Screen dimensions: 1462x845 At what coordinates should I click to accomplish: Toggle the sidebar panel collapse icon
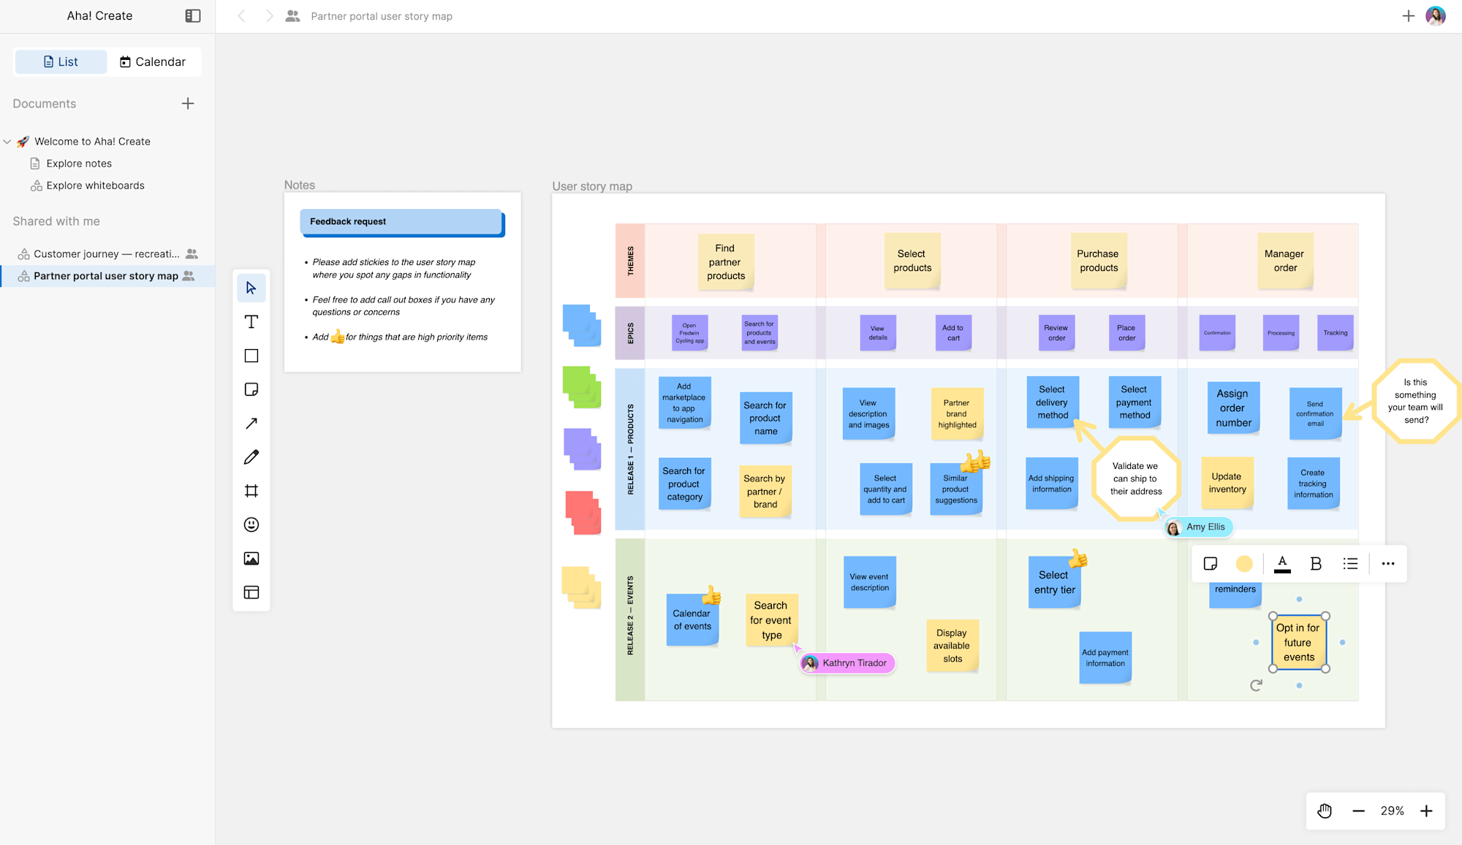point(193,16)
